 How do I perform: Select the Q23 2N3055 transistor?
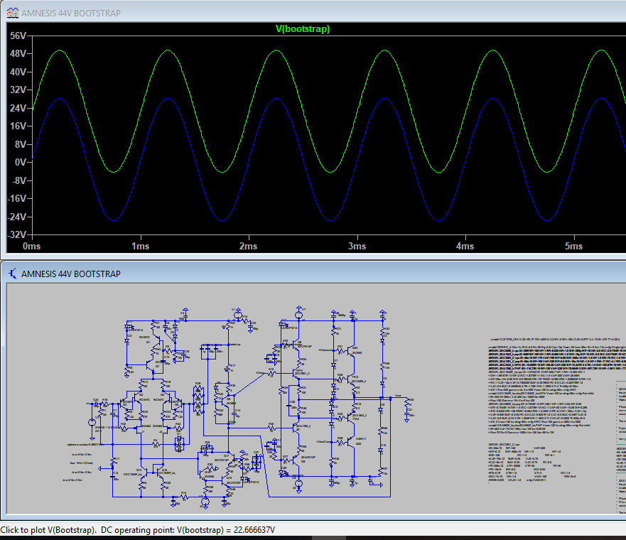[351, 351]
